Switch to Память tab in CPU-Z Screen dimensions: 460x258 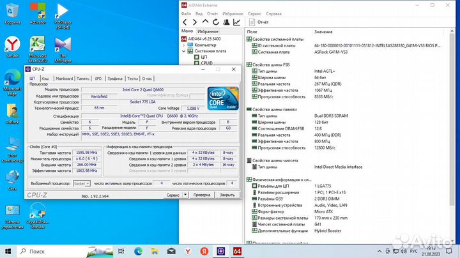83,79
